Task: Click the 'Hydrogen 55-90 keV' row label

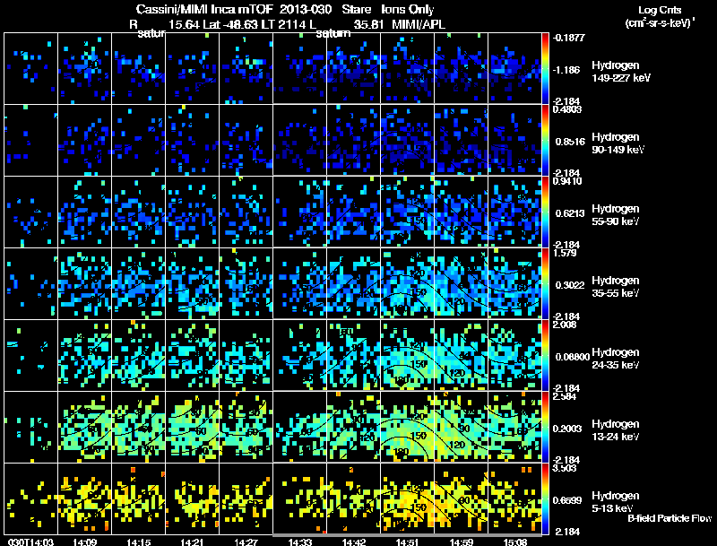Action: [x=616, y=215]
